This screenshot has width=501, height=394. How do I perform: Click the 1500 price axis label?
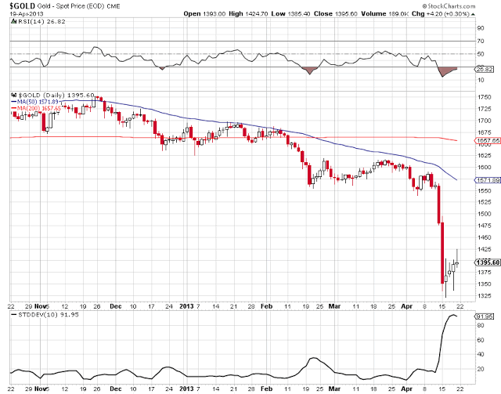(485, 214)
